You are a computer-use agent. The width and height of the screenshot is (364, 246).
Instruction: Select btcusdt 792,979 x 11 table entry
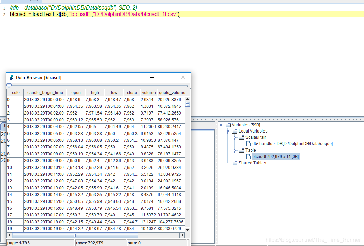pyautogui.click(x=276, y=157)
